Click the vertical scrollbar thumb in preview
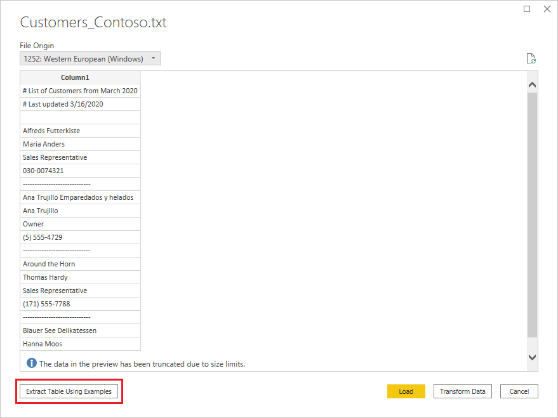 coord(533,214)
